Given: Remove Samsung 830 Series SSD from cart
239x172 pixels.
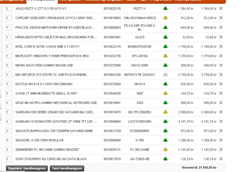Looking at the screenshot, I should pos(221,112).
